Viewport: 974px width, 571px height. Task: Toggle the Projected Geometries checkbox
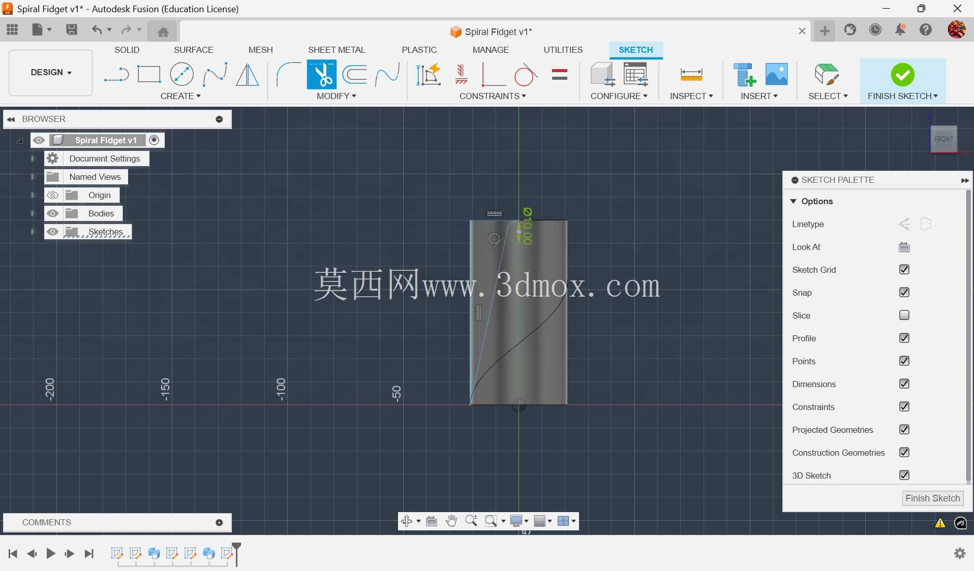[x=904, y=430]
